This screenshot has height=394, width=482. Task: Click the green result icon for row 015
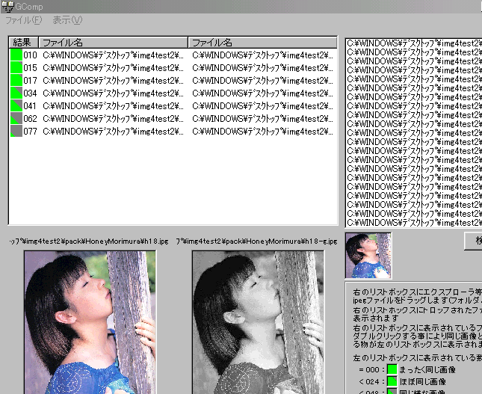pos(16,68)
